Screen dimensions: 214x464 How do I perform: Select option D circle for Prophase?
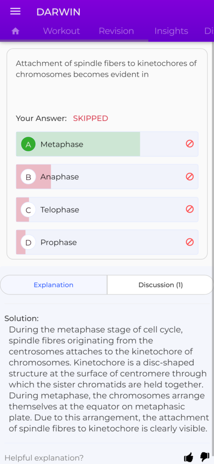[x=29, y=242]
